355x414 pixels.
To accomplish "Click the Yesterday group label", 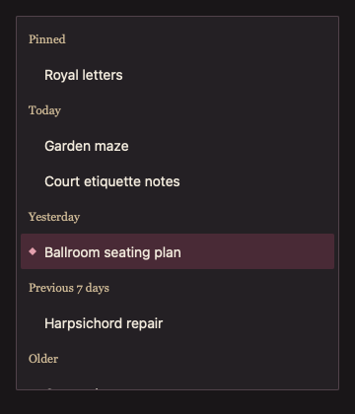I will pyautogui.click(x=54, y=217).
